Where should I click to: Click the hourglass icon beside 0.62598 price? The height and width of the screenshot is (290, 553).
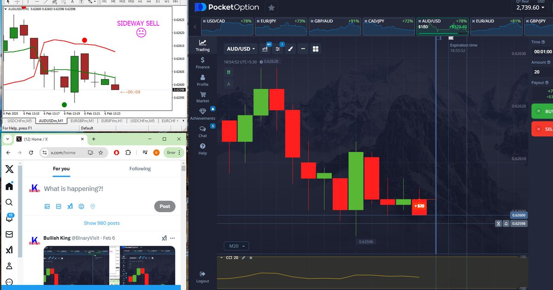pos(499,224)
